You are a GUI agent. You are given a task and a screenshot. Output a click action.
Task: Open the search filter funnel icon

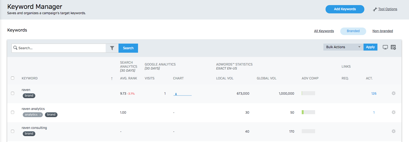pyautogui.click(x=112, y=48)
